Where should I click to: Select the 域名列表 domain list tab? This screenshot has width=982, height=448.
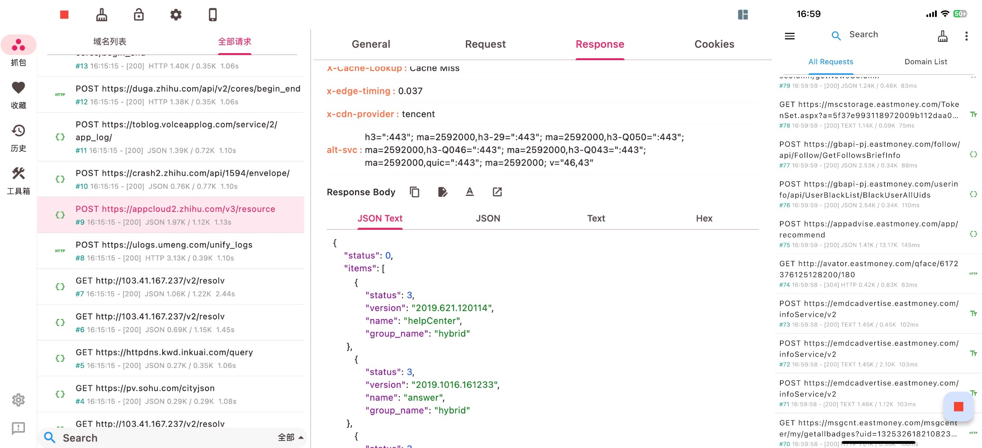coord(110,42)
